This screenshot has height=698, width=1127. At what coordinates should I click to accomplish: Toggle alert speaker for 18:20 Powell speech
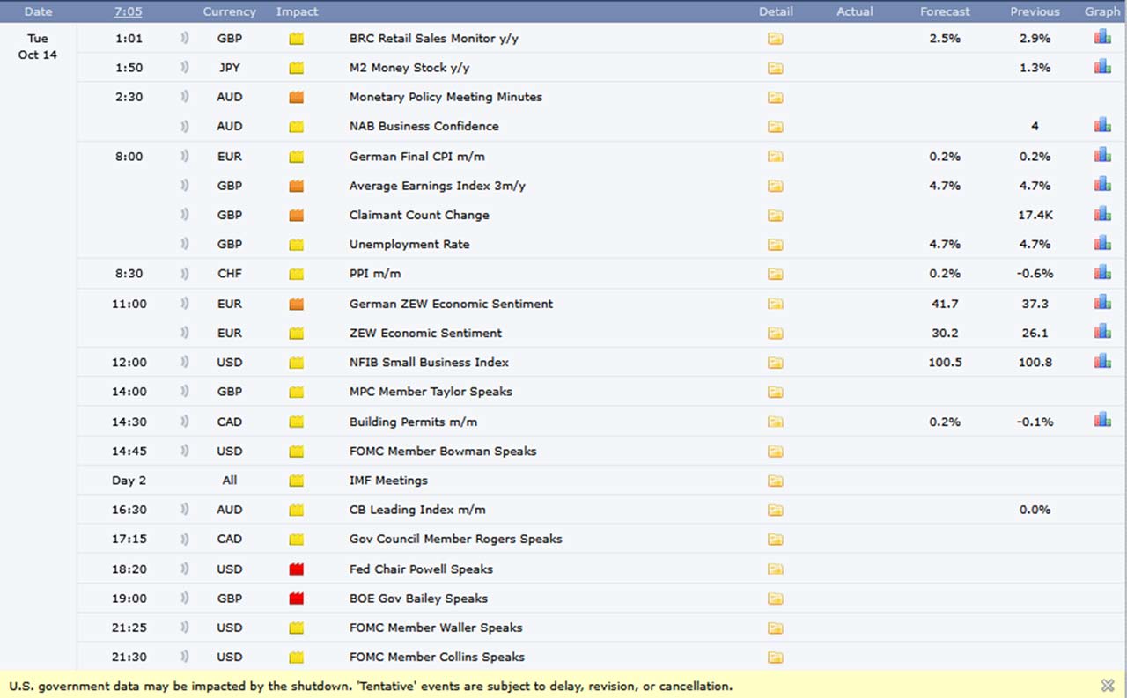185,569
